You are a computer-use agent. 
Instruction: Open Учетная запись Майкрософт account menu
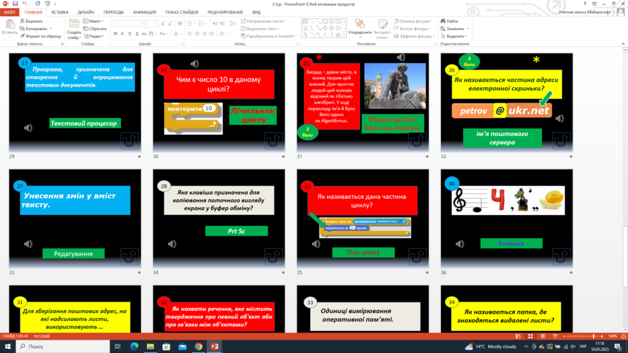tap(587, 13)
